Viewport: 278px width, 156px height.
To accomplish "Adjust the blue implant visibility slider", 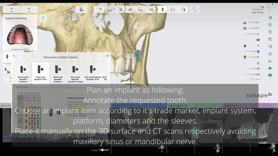I will (x=252, y=51).
